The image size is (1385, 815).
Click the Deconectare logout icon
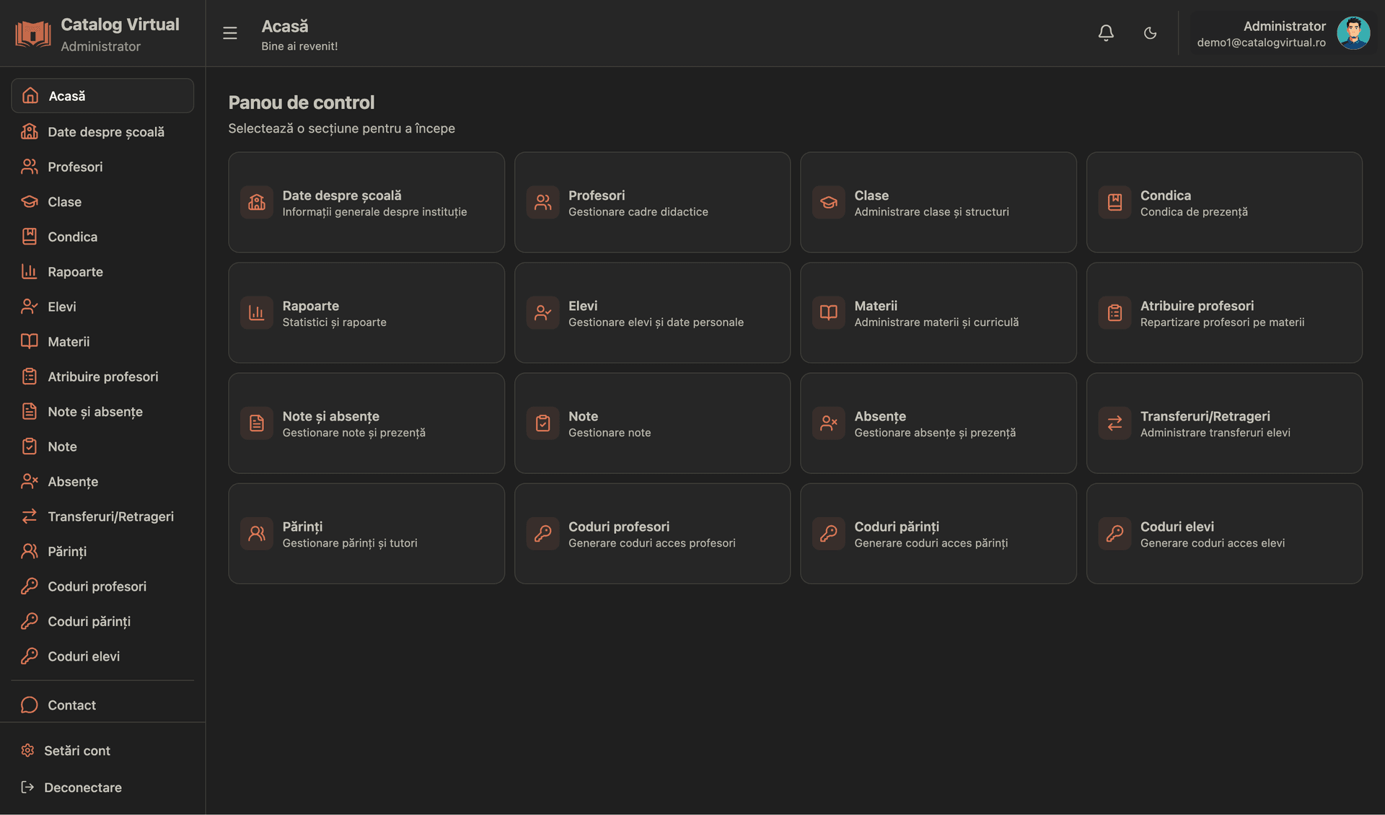tap(27, 788)
